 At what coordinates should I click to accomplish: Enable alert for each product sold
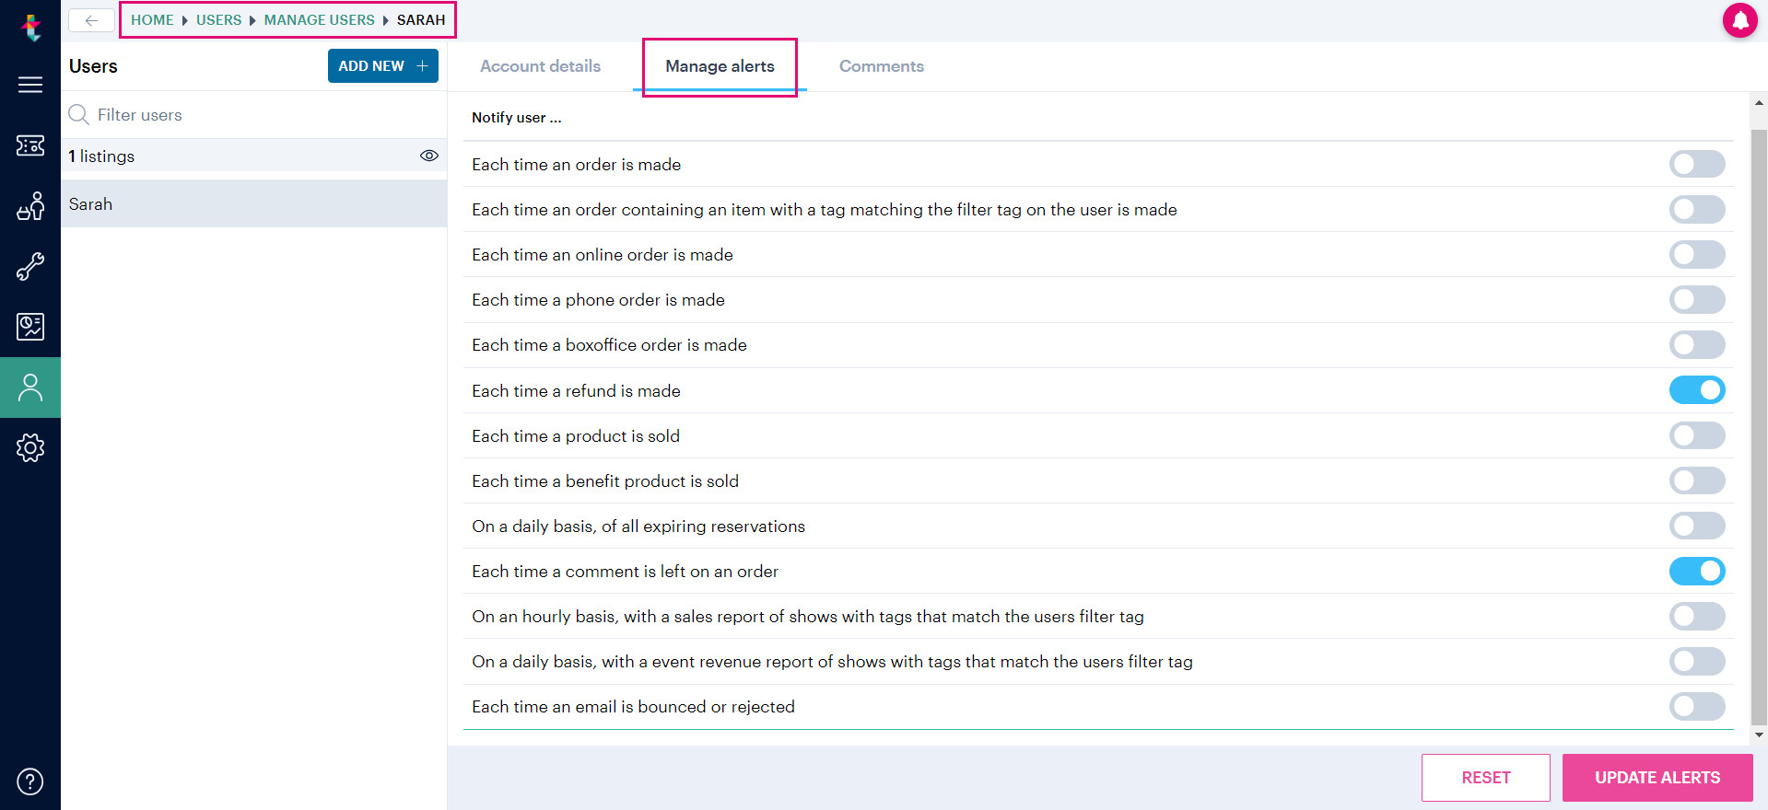pos(1697,435)
